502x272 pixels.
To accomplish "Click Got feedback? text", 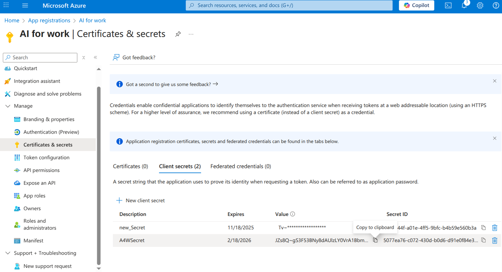I will 139,58.
